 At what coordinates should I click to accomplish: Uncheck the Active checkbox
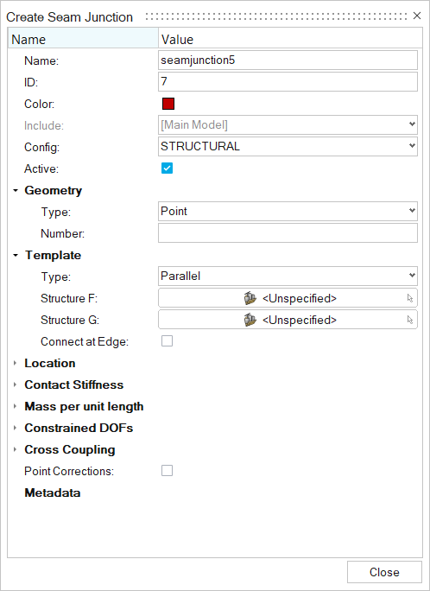pos(167,168)
